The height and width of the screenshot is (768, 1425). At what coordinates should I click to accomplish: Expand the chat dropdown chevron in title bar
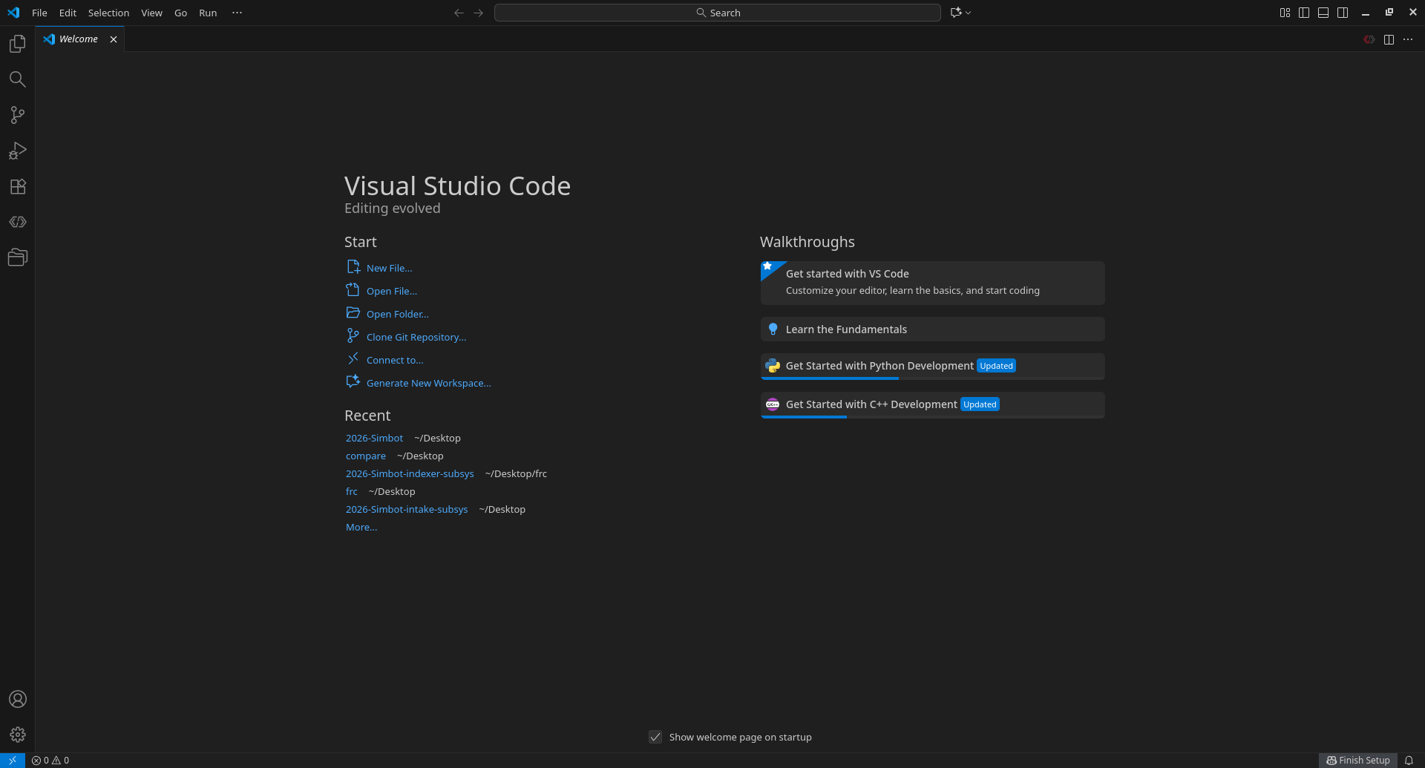click(x=968, y=13)
